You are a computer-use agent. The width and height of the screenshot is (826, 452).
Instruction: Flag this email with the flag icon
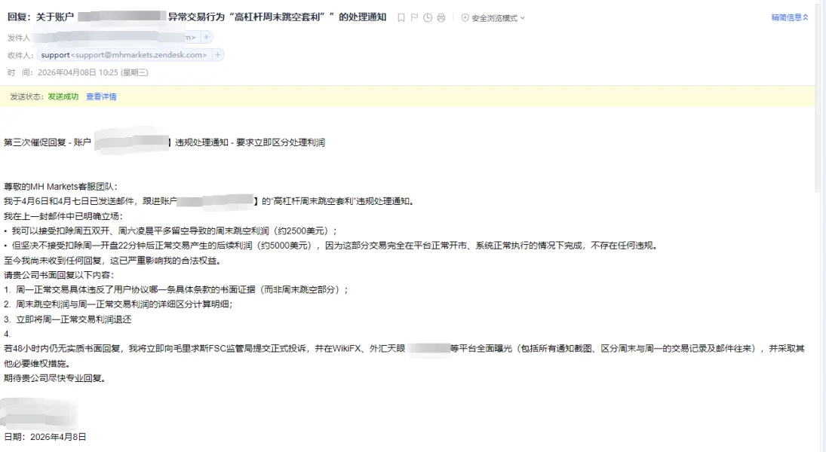414,18
